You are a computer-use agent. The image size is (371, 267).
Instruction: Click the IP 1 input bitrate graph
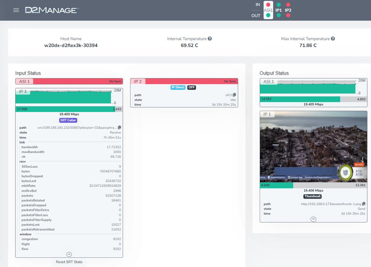coord(63,97)
